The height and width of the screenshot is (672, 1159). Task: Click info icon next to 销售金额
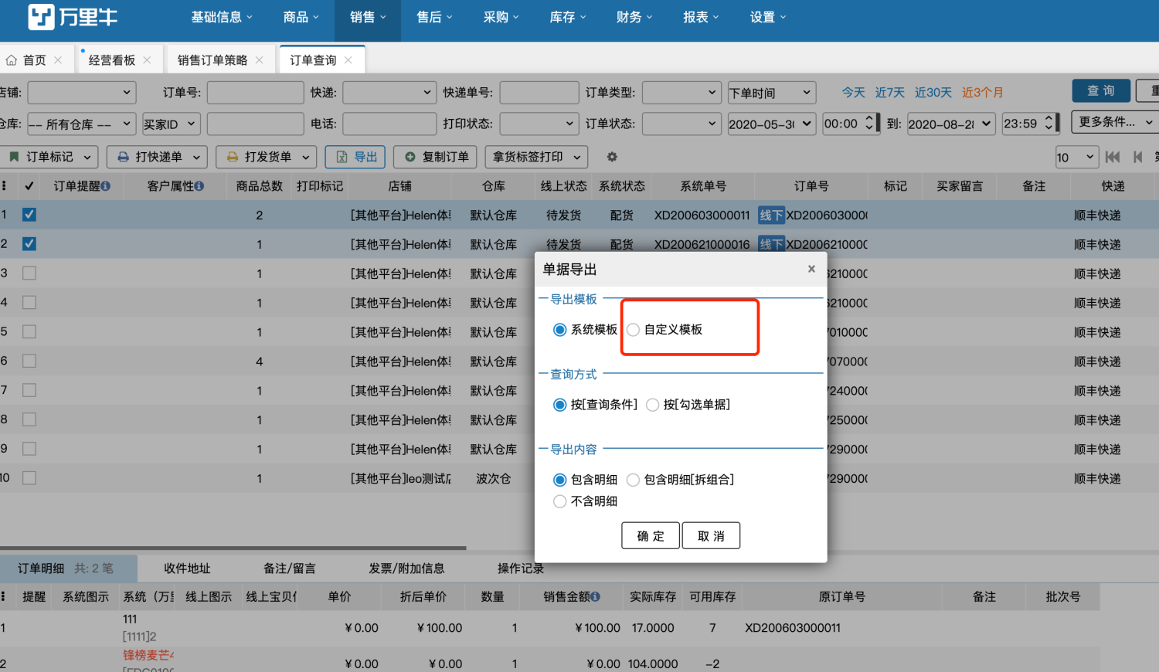point(596,596)
